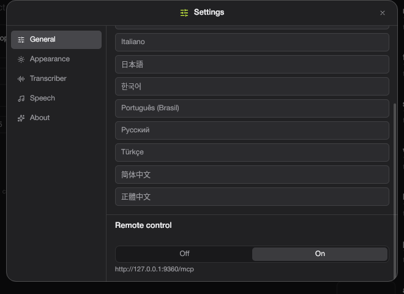
Task: Select Русский language option
Action: (x=252, y=130)
